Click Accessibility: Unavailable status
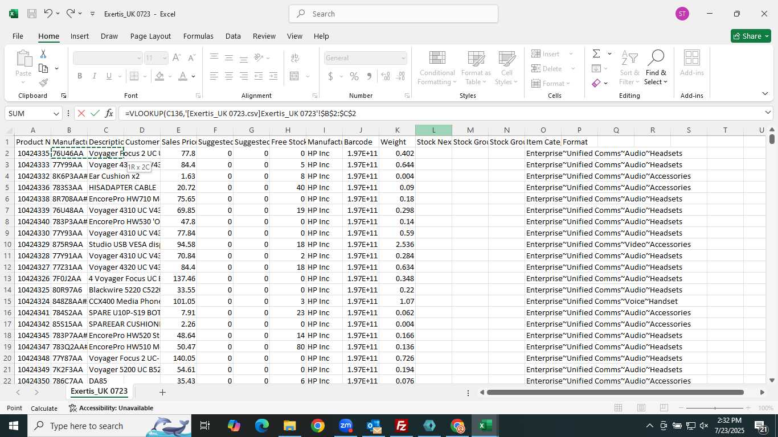This screenshot has width=778, height=437. click(x=111, y=408)
